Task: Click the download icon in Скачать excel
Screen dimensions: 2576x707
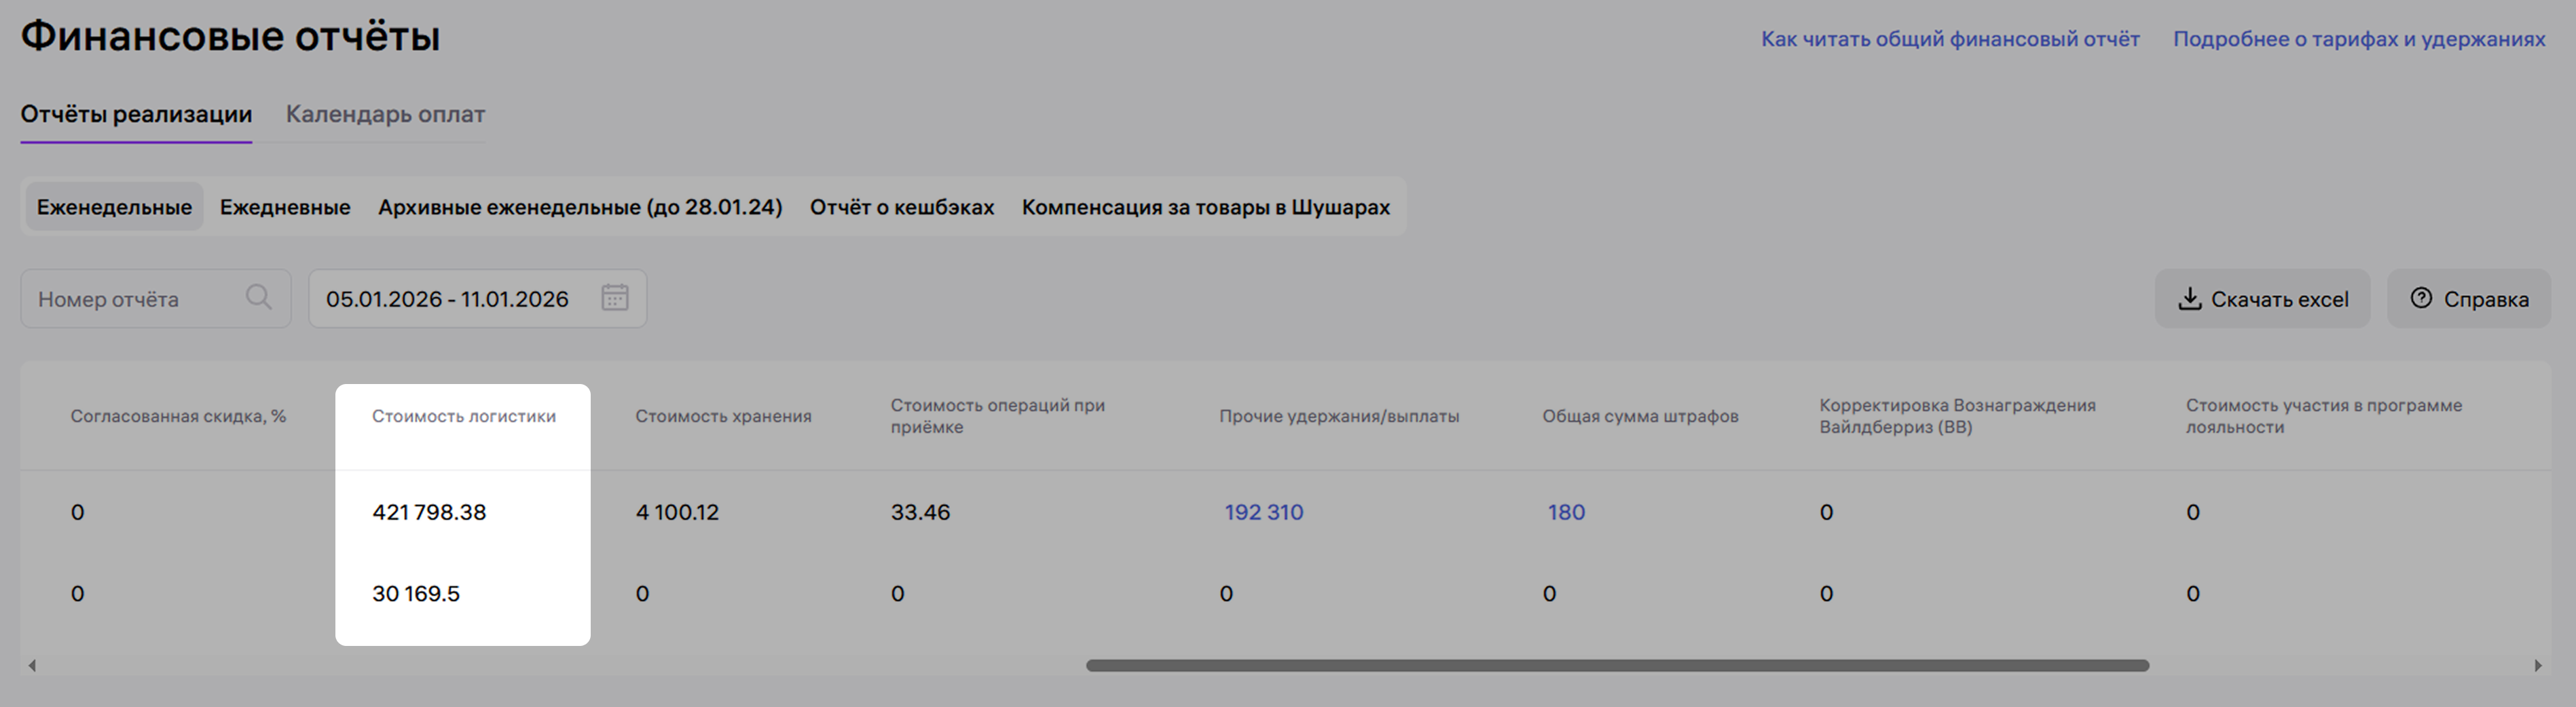Action: tap(2189, 299)
